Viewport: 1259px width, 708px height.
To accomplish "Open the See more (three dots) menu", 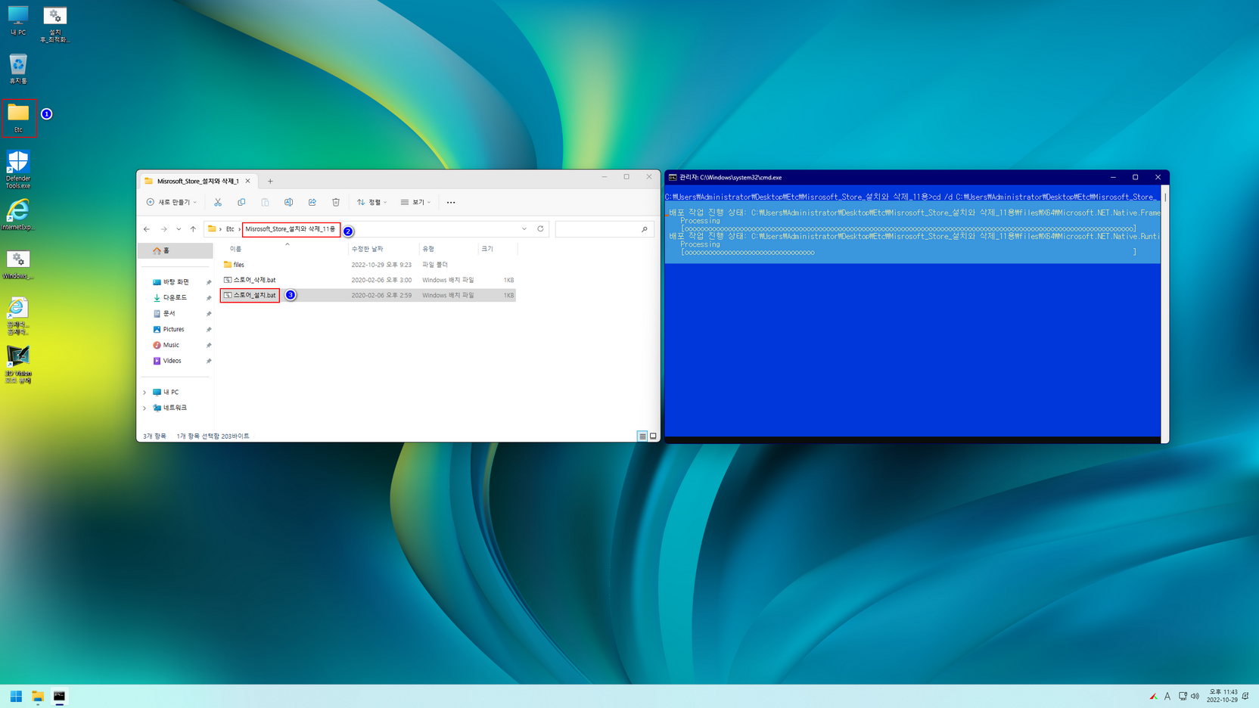I will [451, 202].
